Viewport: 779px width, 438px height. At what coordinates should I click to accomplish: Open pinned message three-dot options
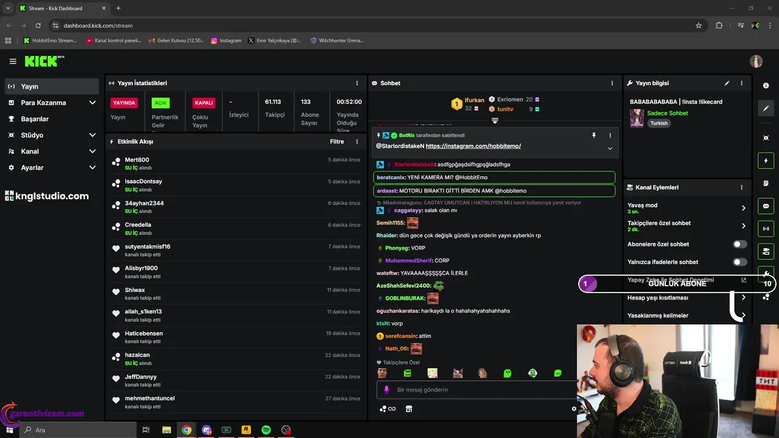click(610, 136)
